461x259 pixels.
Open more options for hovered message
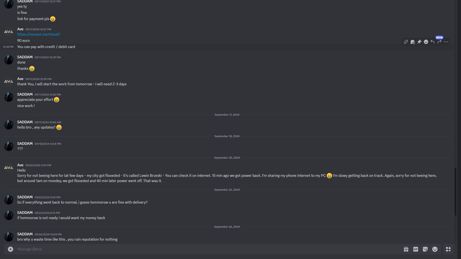[446, 42]
